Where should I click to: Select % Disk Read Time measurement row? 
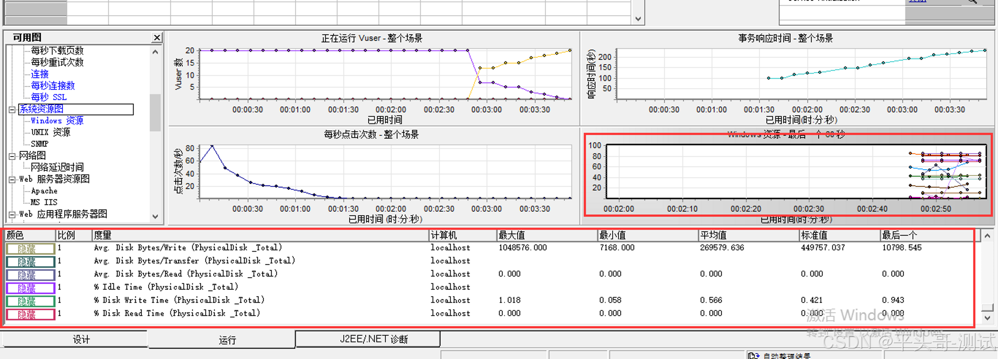click(490, 314)
